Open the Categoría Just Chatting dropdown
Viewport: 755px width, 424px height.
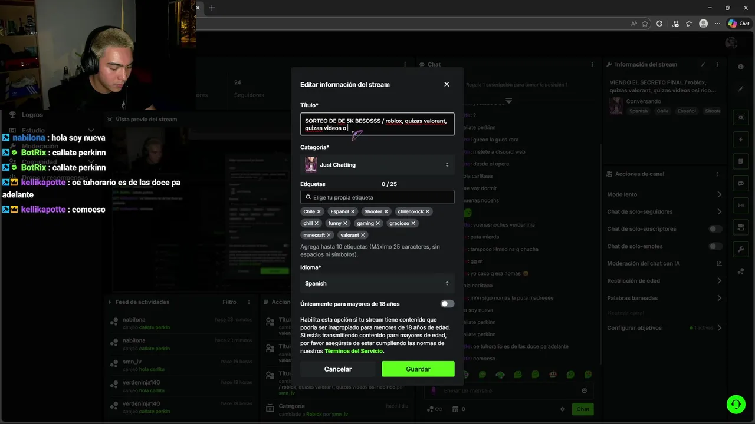377,165
